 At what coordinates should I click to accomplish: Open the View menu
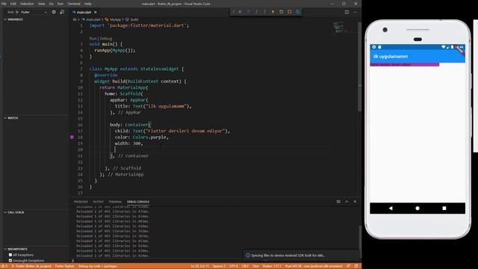[x=41, y=4]
